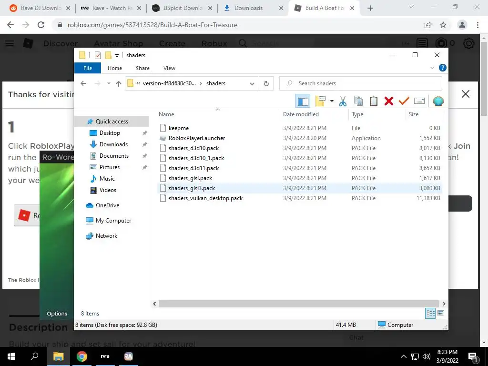Click the red X Delete icon
The image size is (488, 366).
(389, 101)
